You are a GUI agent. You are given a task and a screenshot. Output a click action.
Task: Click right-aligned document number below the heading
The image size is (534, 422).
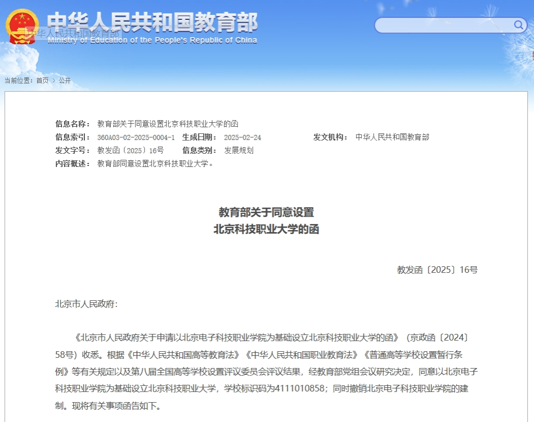(437, 270)
